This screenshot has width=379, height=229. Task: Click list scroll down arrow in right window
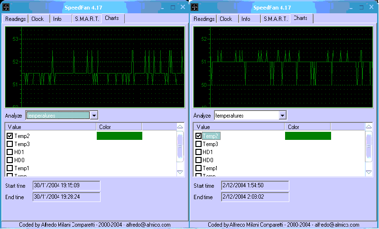coord(369,172)
